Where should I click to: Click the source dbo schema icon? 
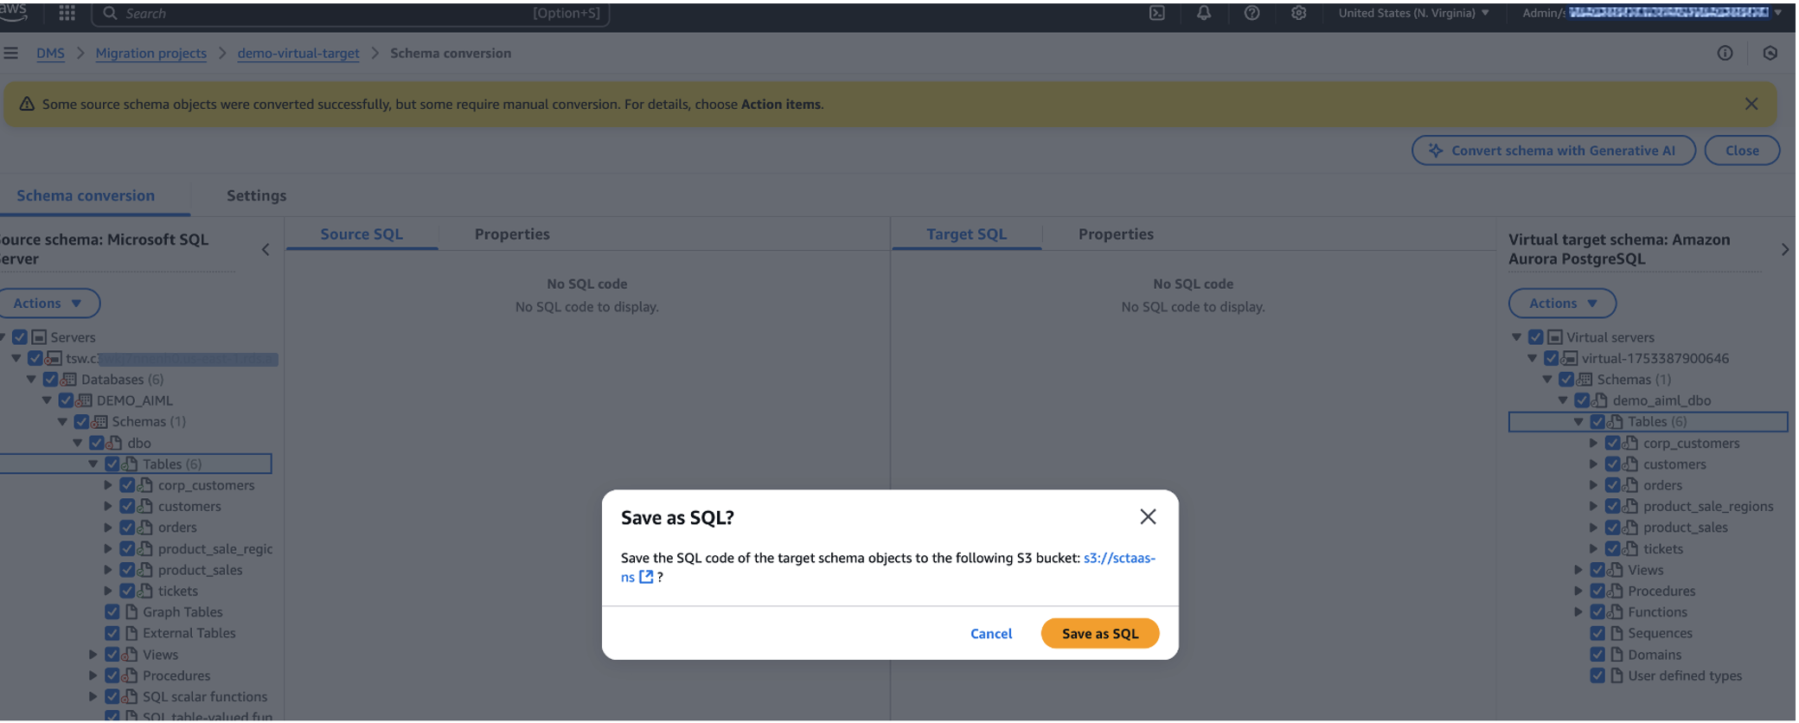[114, 443]
